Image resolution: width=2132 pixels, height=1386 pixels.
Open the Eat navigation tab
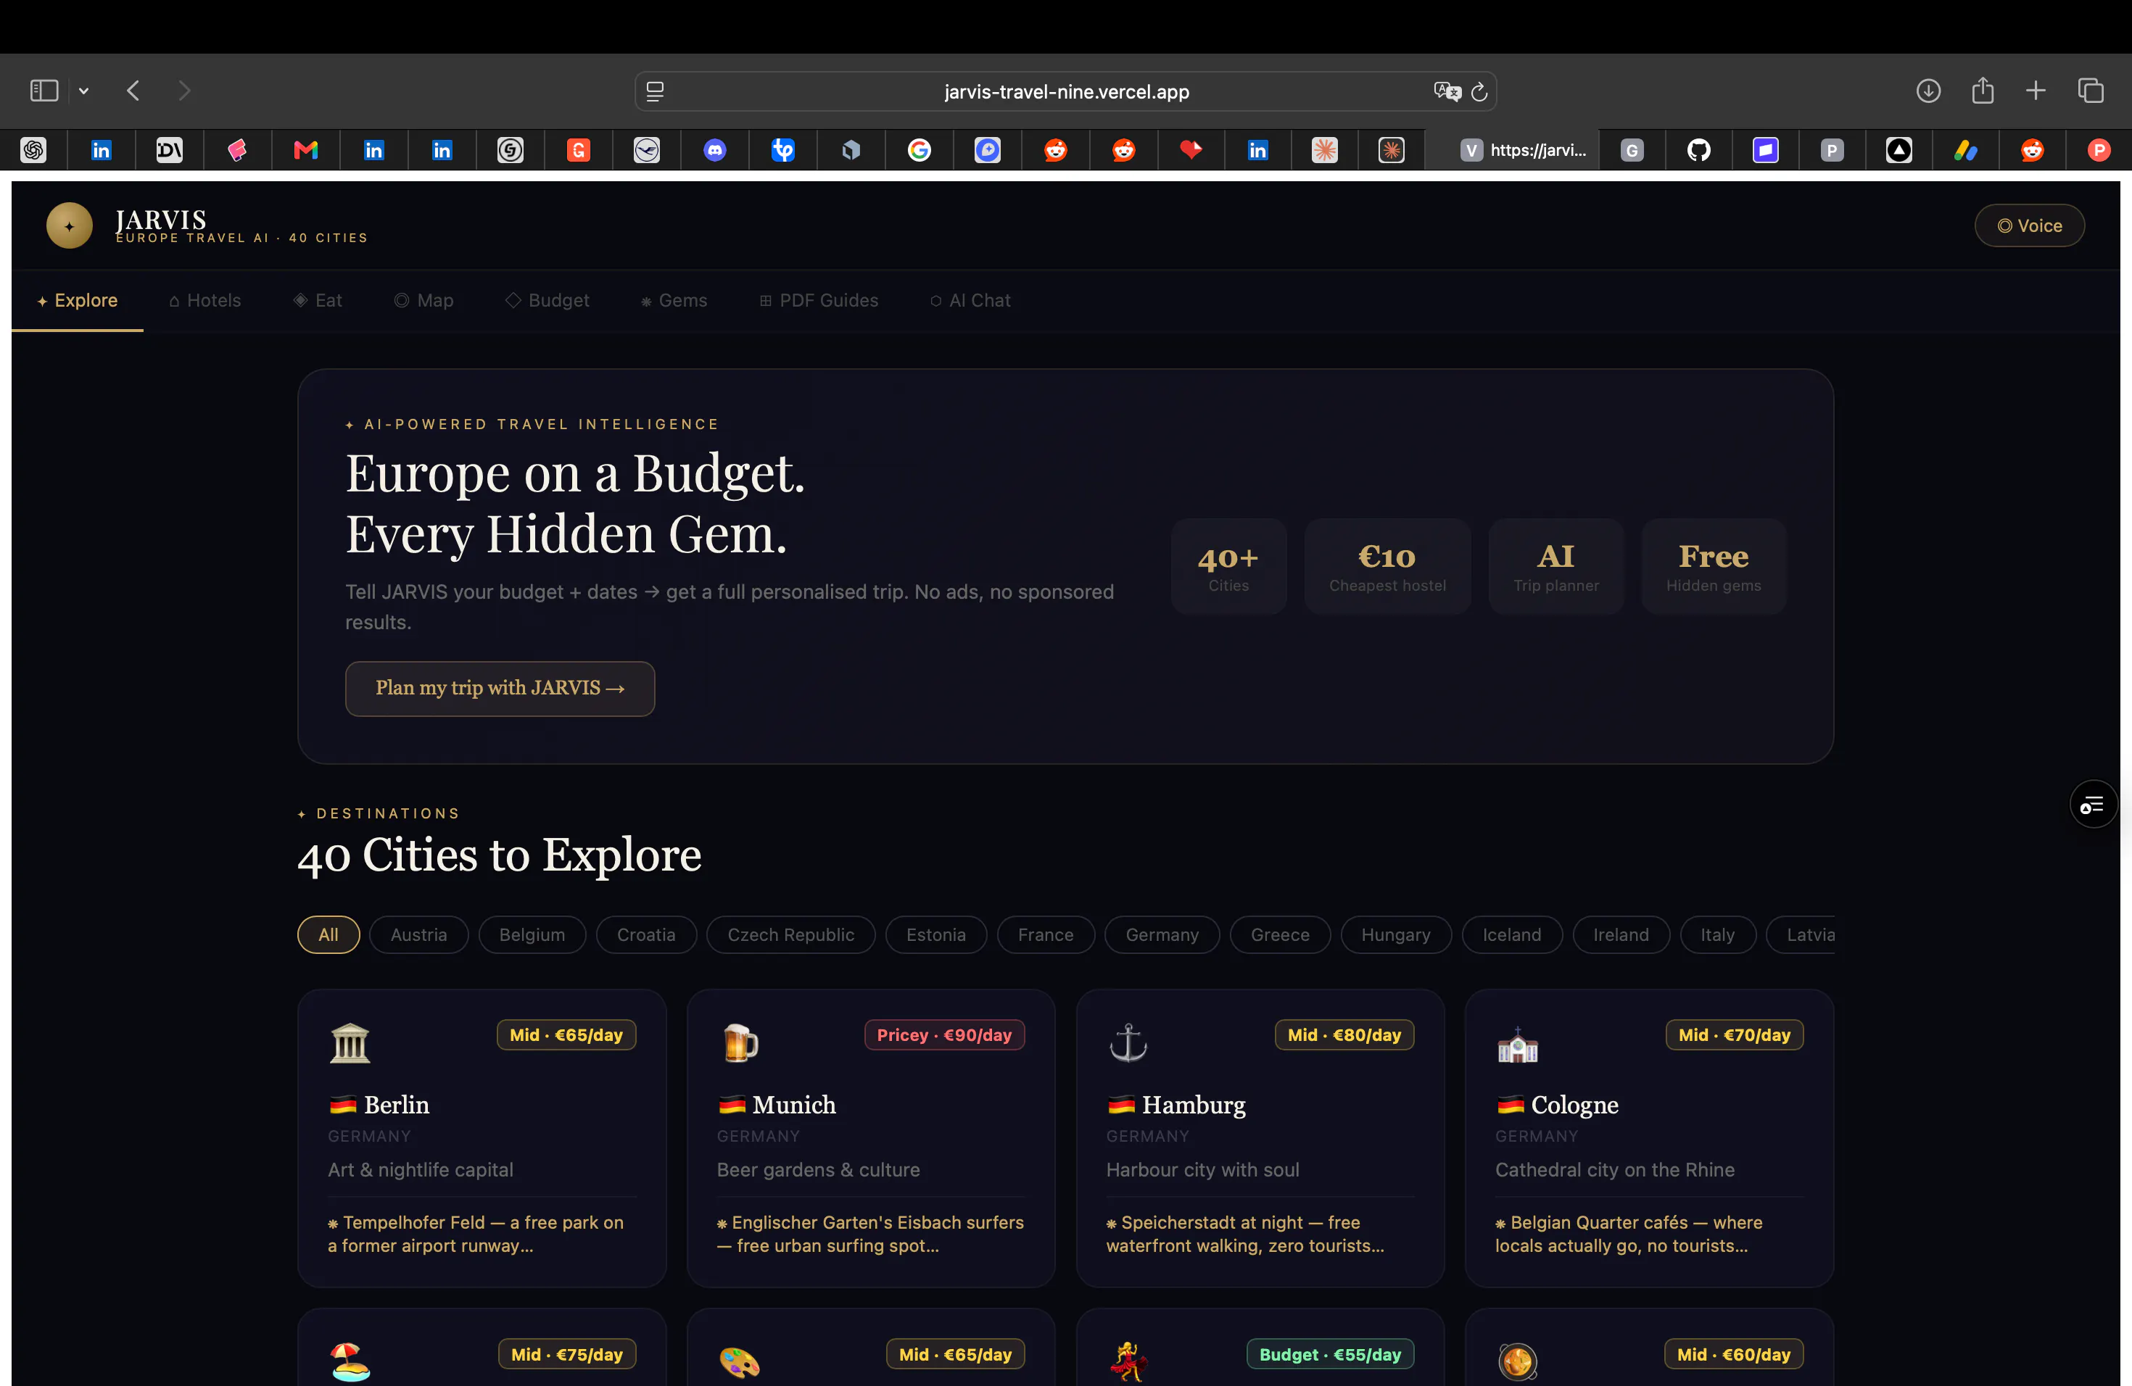click(318, 300)
